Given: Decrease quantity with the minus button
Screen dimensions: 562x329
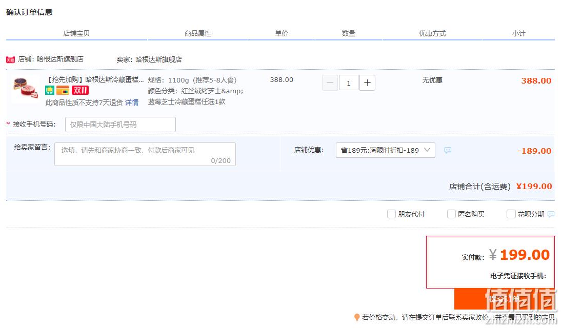Looking at the screenshot, I should (x=330, y=83).
